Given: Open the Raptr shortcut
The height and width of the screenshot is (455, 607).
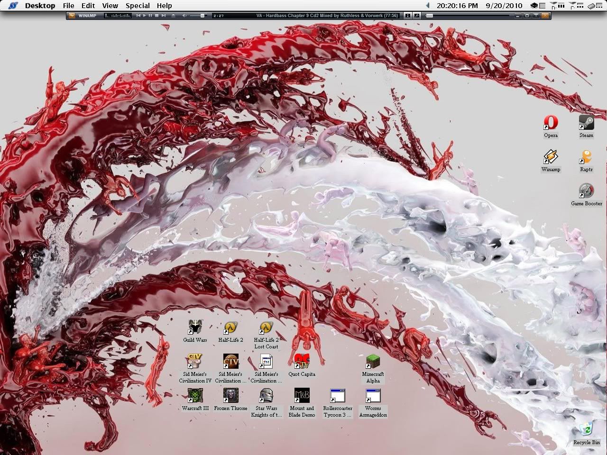Looking at the screenshot, I should pos(586,161).
